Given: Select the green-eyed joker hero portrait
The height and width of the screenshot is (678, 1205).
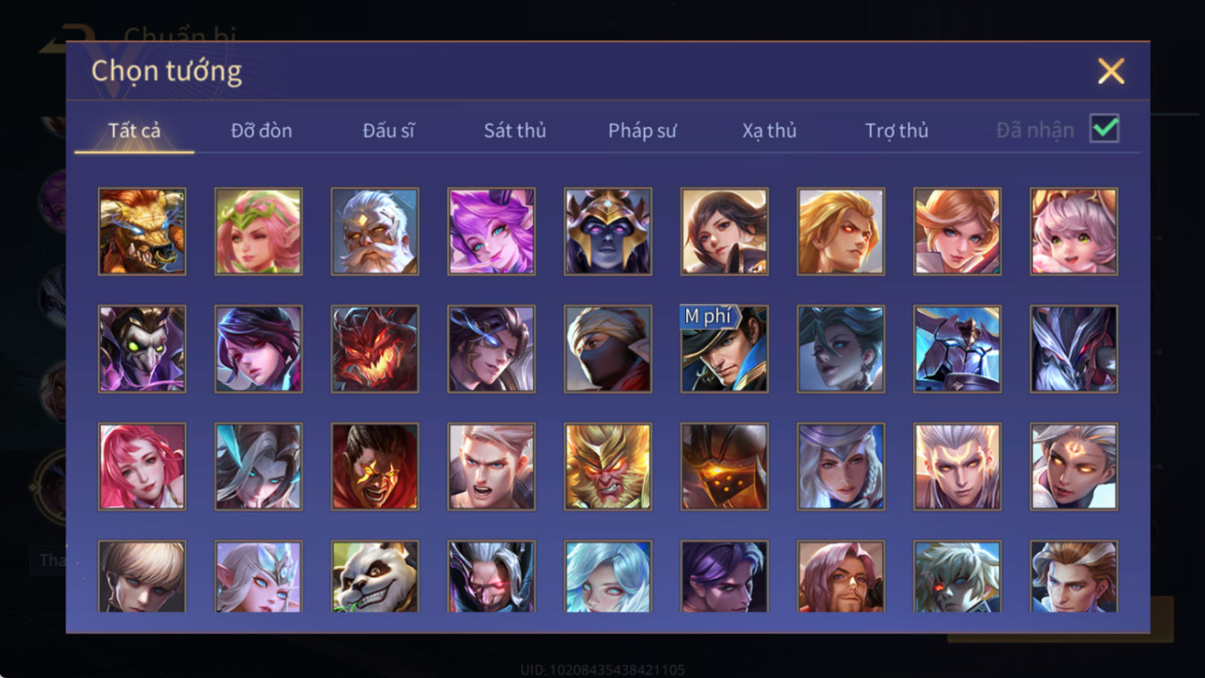Looking at the screenshot, I should pyautogui.click(x=142, y=349).
